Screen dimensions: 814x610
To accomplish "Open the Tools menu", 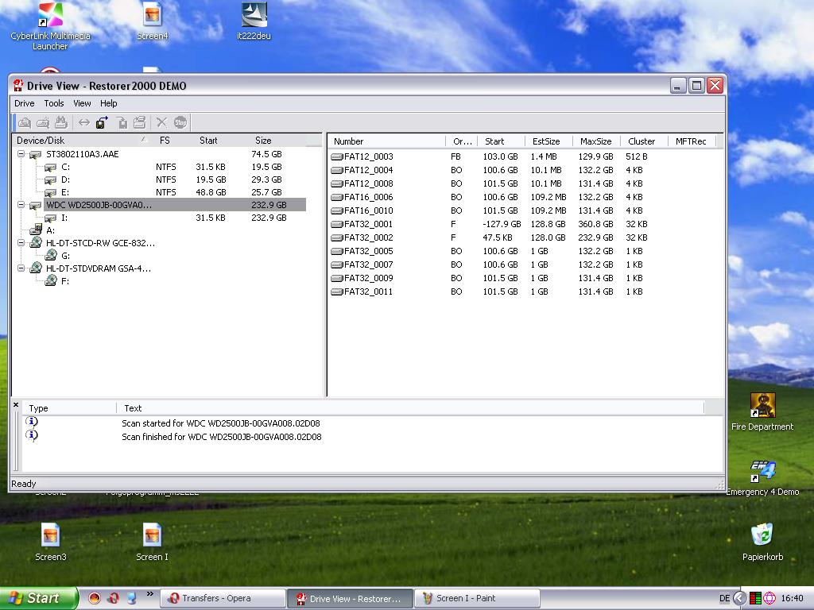I will (54, 103).
